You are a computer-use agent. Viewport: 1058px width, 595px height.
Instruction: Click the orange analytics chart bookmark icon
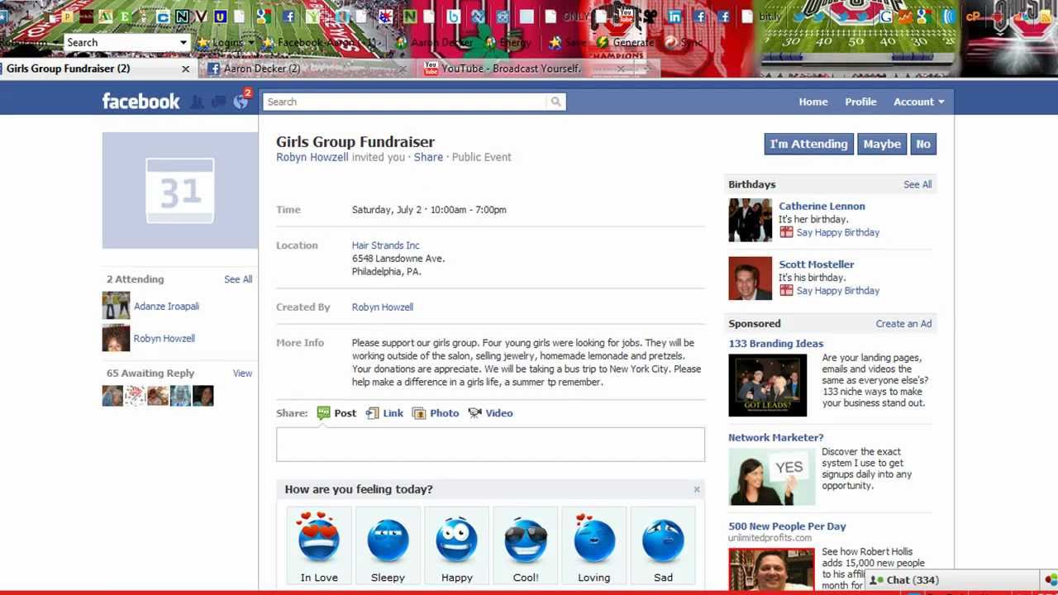pos(905,17)
